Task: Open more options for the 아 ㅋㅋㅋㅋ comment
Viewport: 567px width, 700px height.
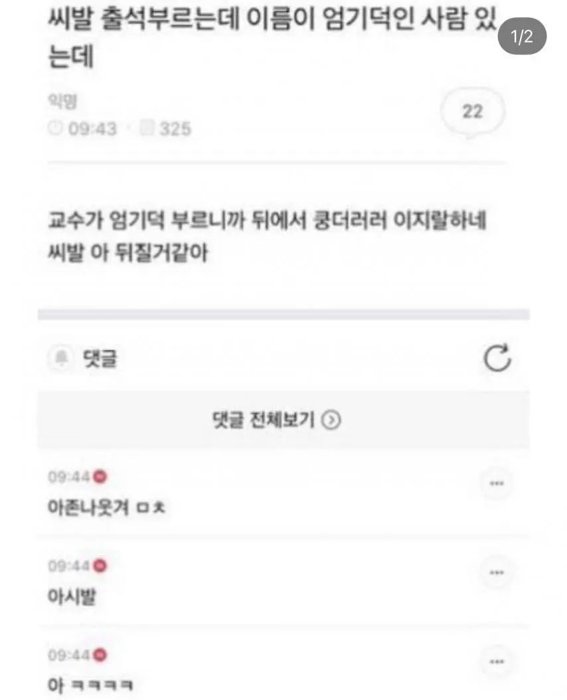Action: [x=497, y=661]
